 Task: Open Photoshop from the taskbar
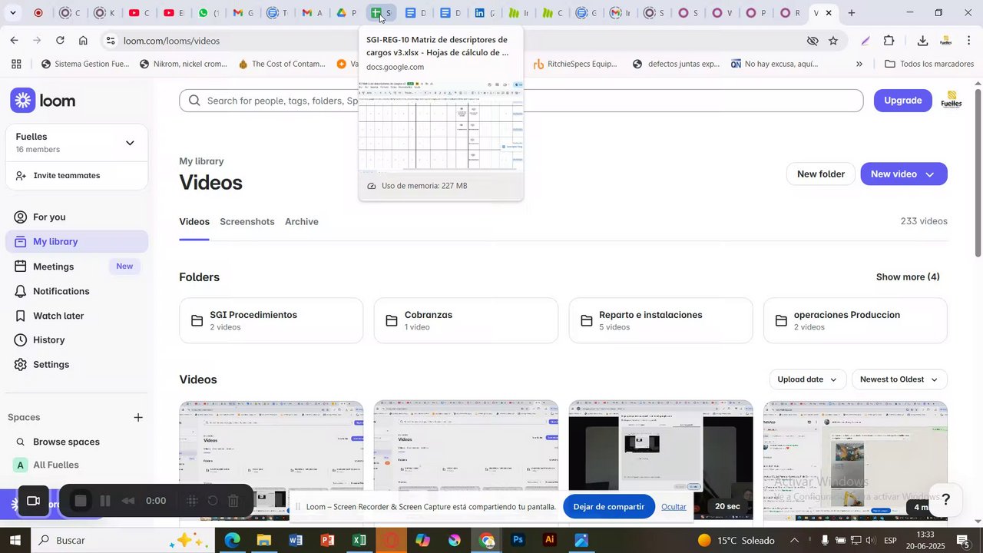pos(518,540)
